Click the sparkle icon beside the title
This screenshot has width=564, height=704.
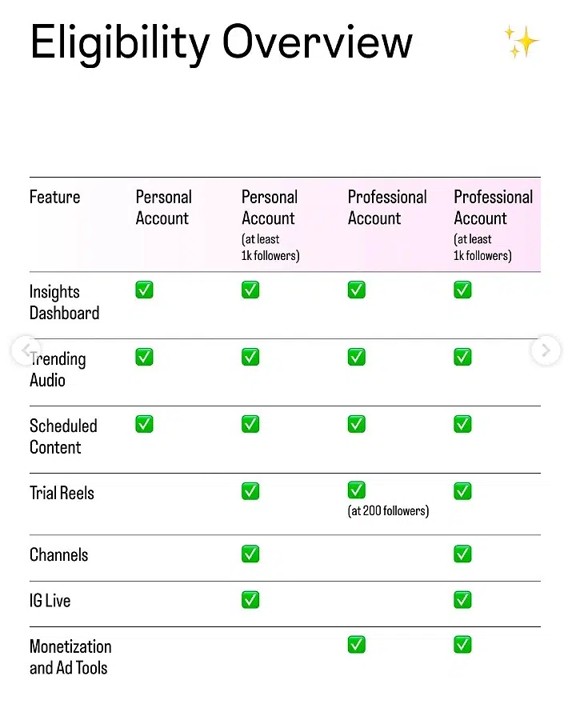521,42
